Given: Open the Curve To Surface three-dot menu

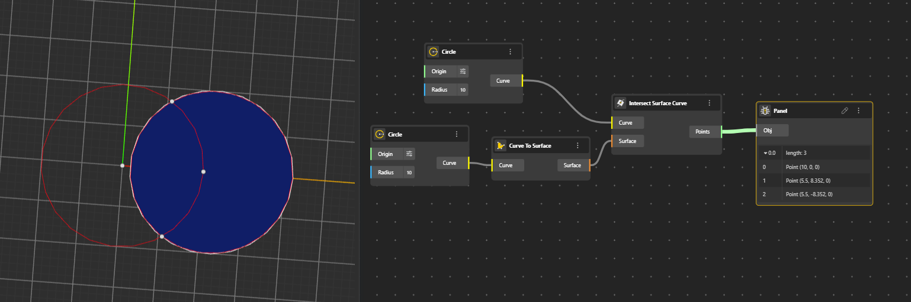Looking at the screenshot, I should point(578,146).
